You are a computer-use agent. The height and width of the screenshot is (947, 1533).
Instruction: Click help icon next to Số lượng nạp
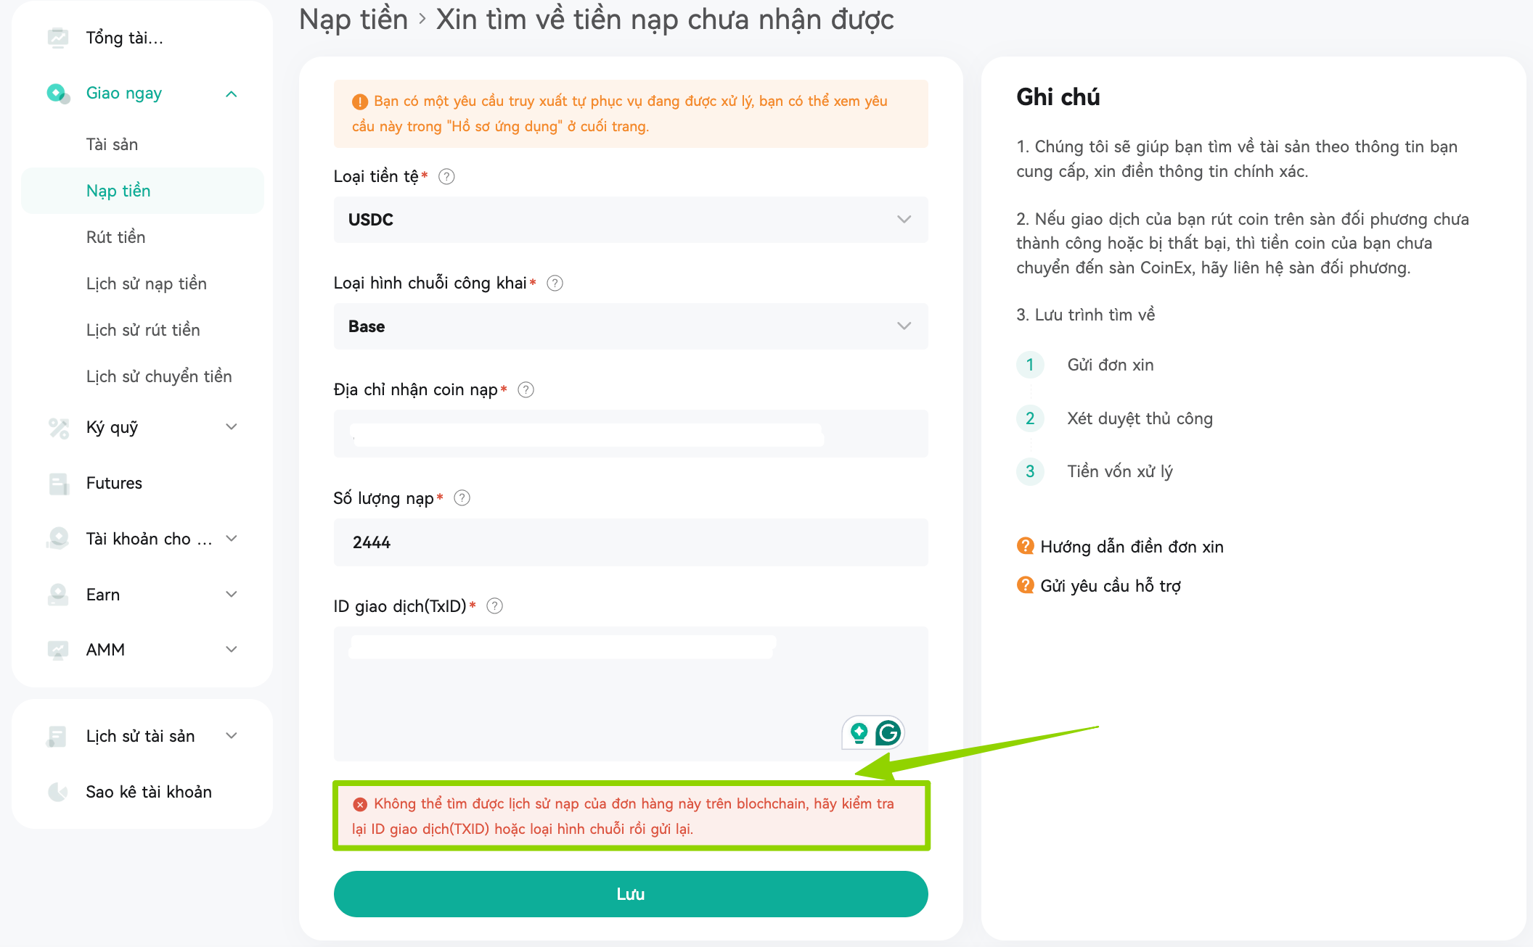click(462, 497)
